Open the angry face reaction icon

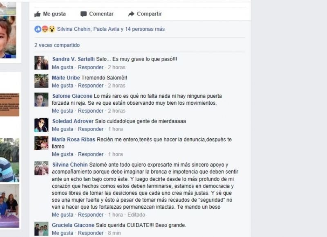coord(45,29)
